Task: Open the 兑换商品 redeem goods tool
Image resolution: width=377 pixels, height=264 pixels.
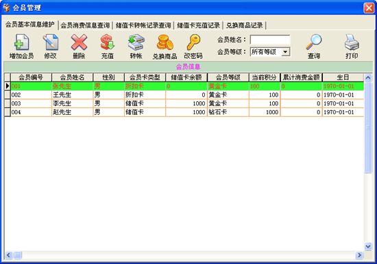Action: coord(165,42)
